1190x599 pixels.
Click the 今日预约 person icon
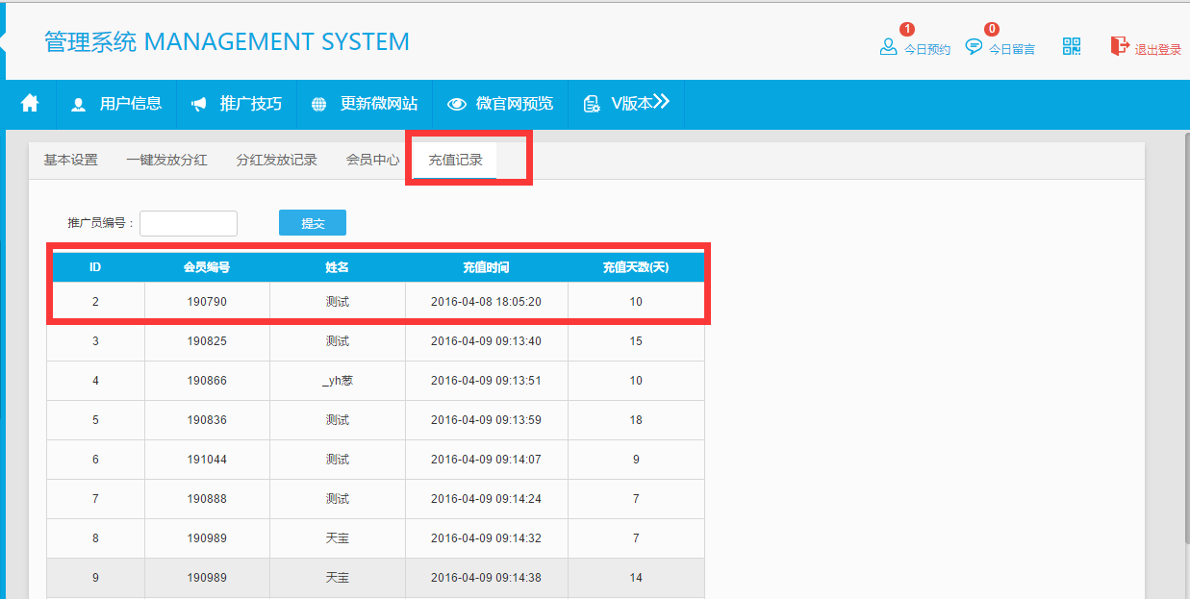[888, 46]
